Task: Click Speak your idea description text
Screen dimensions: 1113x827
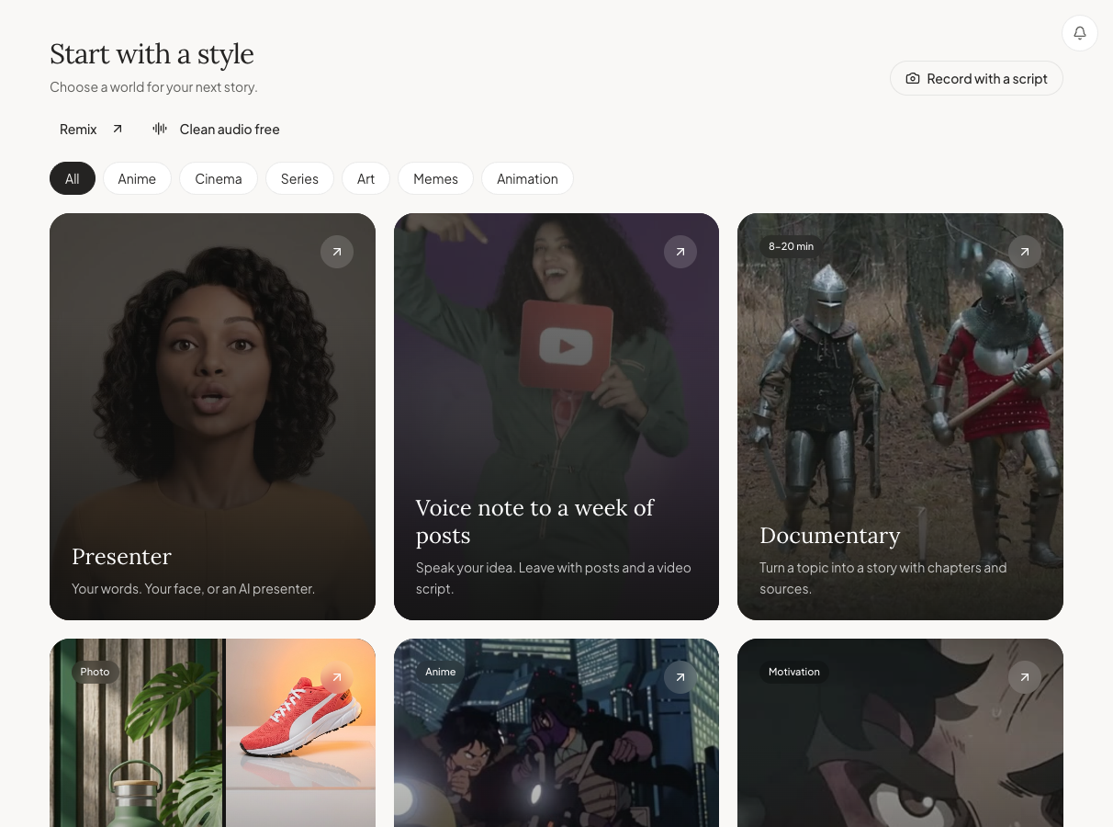Action: tap(554, 578)
